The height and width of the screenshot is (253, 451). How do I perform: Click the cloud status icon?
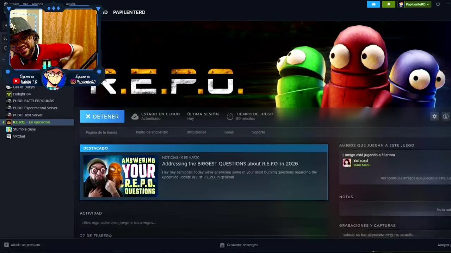(x=135, y=116)
